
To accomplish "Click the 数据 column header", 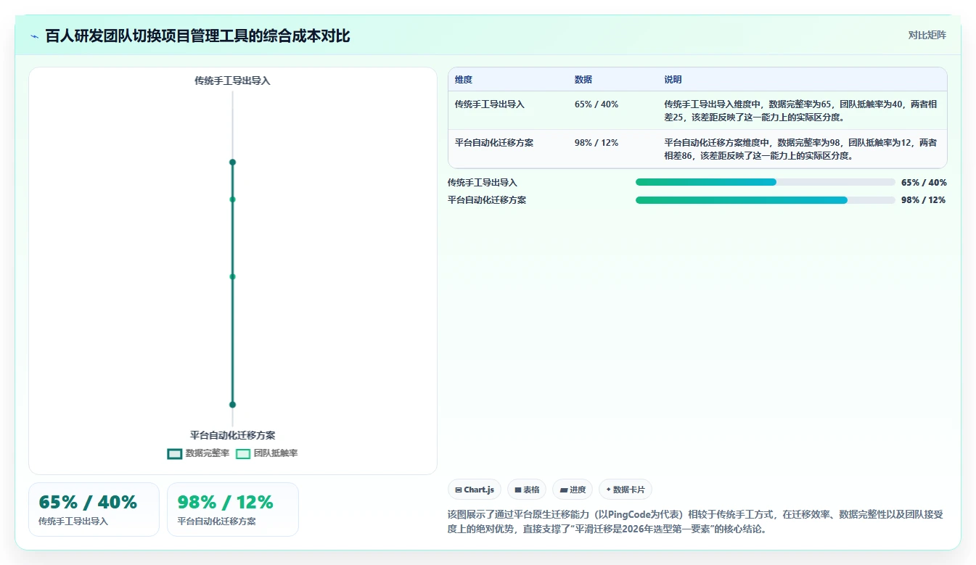I will pyautogui.click(x=583, y=80).
